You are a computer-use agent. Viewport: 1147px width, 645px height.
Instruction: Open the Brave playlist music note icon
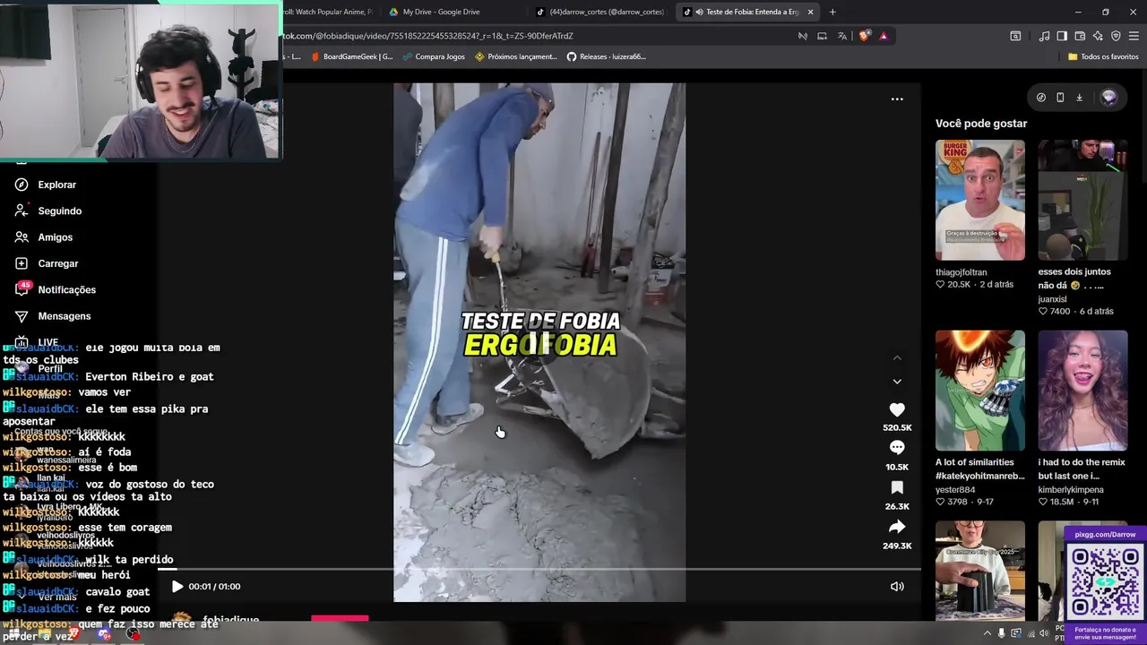tap(1044, 36)
